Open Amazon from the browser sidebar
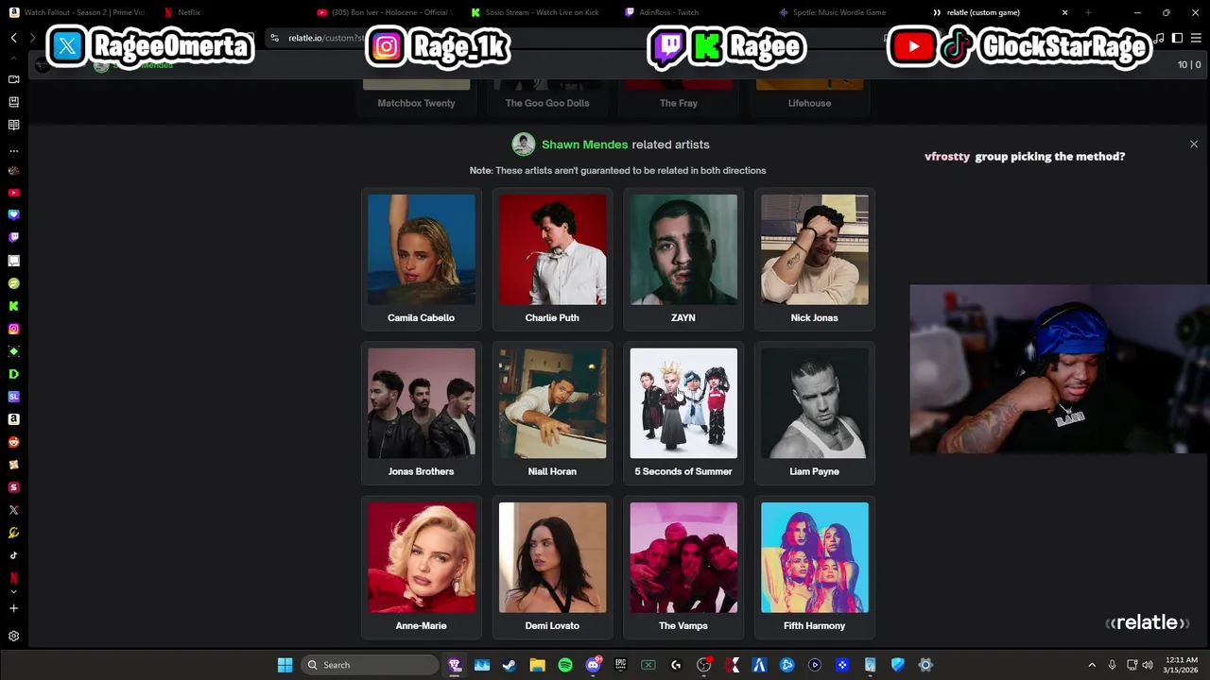 tap(13, 419)
